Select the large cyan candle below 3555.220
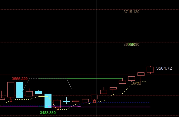Screen dimensions: 179x117 click(x=20, y=90)
